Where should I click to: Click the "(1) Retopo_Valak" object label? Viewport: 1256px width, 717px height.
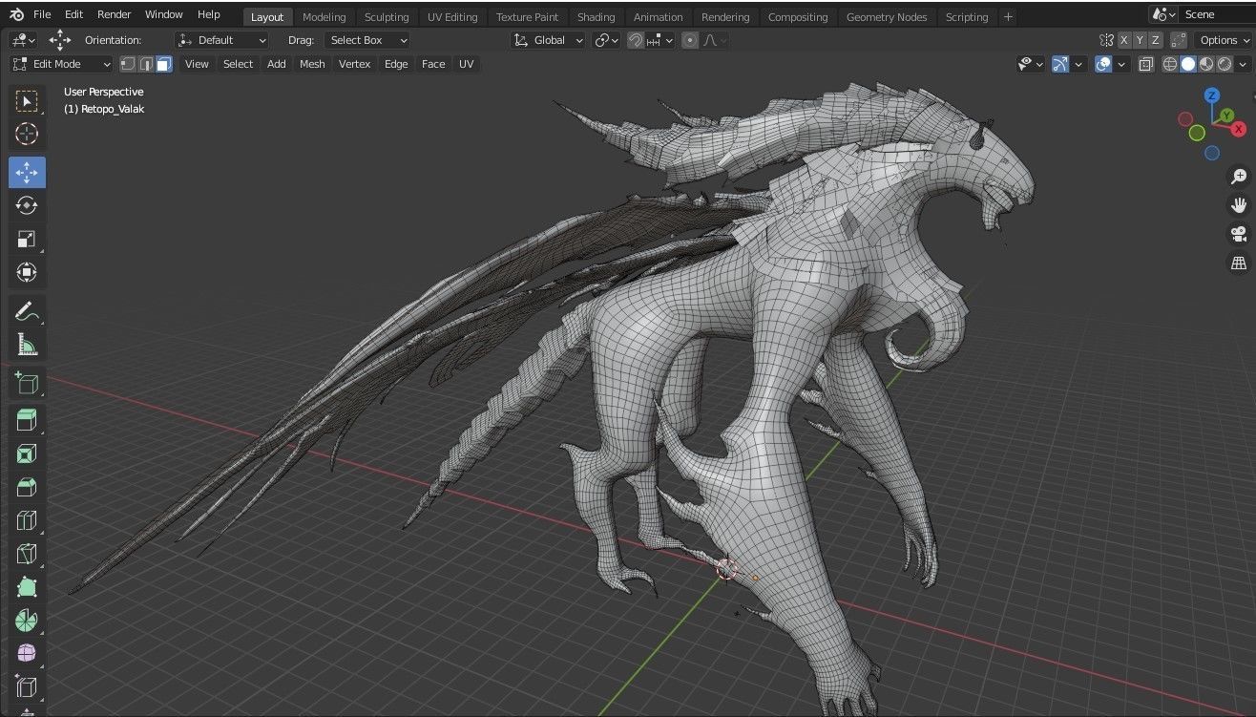(104, 109)
